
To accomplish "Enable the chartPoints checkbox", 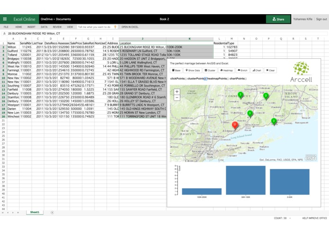I will [246, 79].
